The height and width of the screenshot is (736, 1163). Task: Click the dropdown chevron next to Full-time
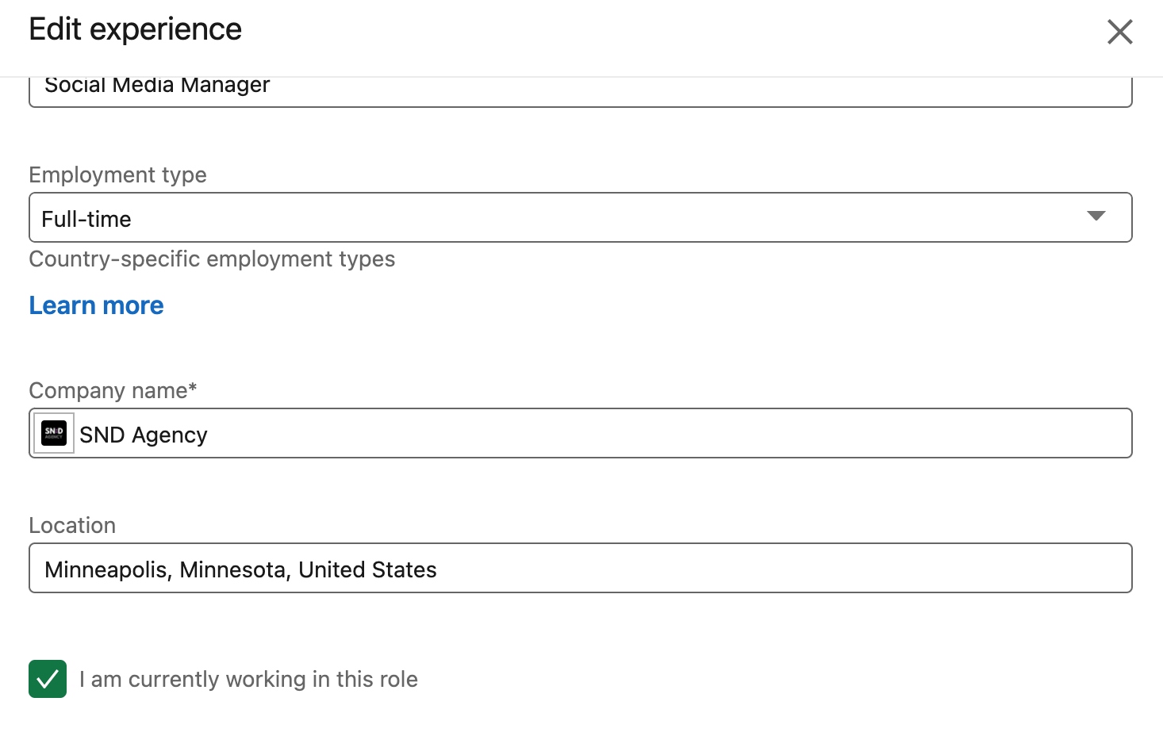1097,215
